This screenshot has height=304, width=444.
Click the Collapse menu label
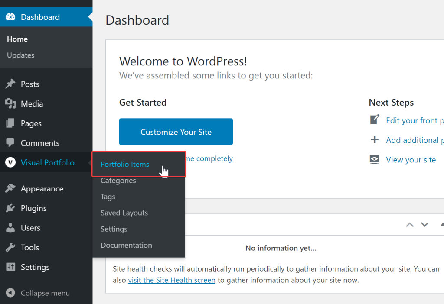click(45, 293)
